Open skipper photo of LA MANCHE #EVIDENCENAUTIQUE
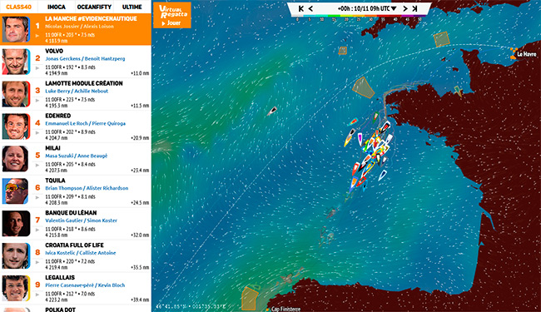 click(16, 29)
